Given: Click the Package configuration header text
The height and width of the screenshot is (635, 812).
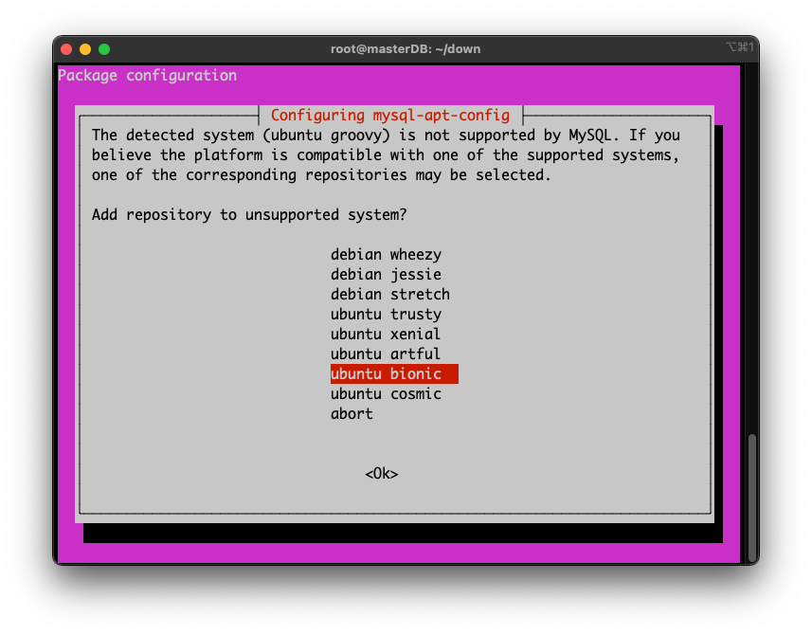Looking at the screenshot, I should coord(147,76).
